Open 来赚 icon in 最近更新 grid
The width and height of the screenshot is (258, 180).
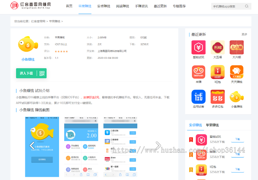(198, 72)
